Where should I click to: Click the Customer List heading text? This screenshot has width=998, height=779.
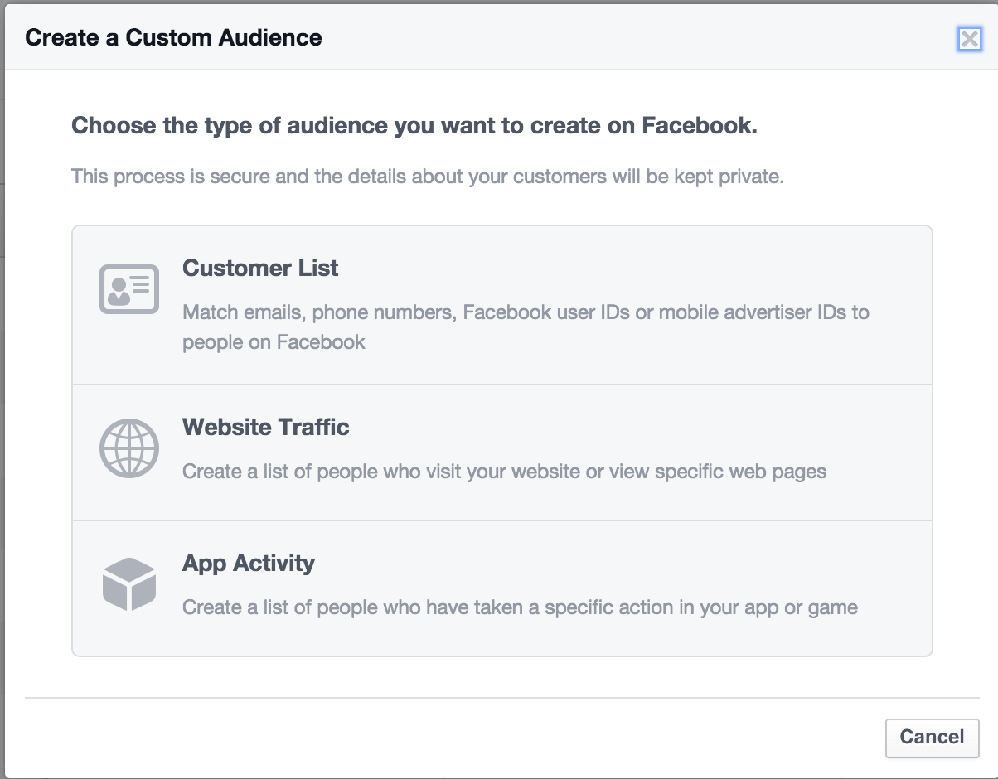point(260,268)
